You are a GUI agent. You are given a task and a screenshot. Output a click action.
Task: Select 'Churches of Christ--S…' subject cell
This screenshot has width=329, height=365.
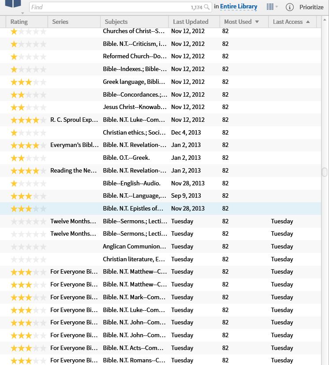click(x=134, y=31)
